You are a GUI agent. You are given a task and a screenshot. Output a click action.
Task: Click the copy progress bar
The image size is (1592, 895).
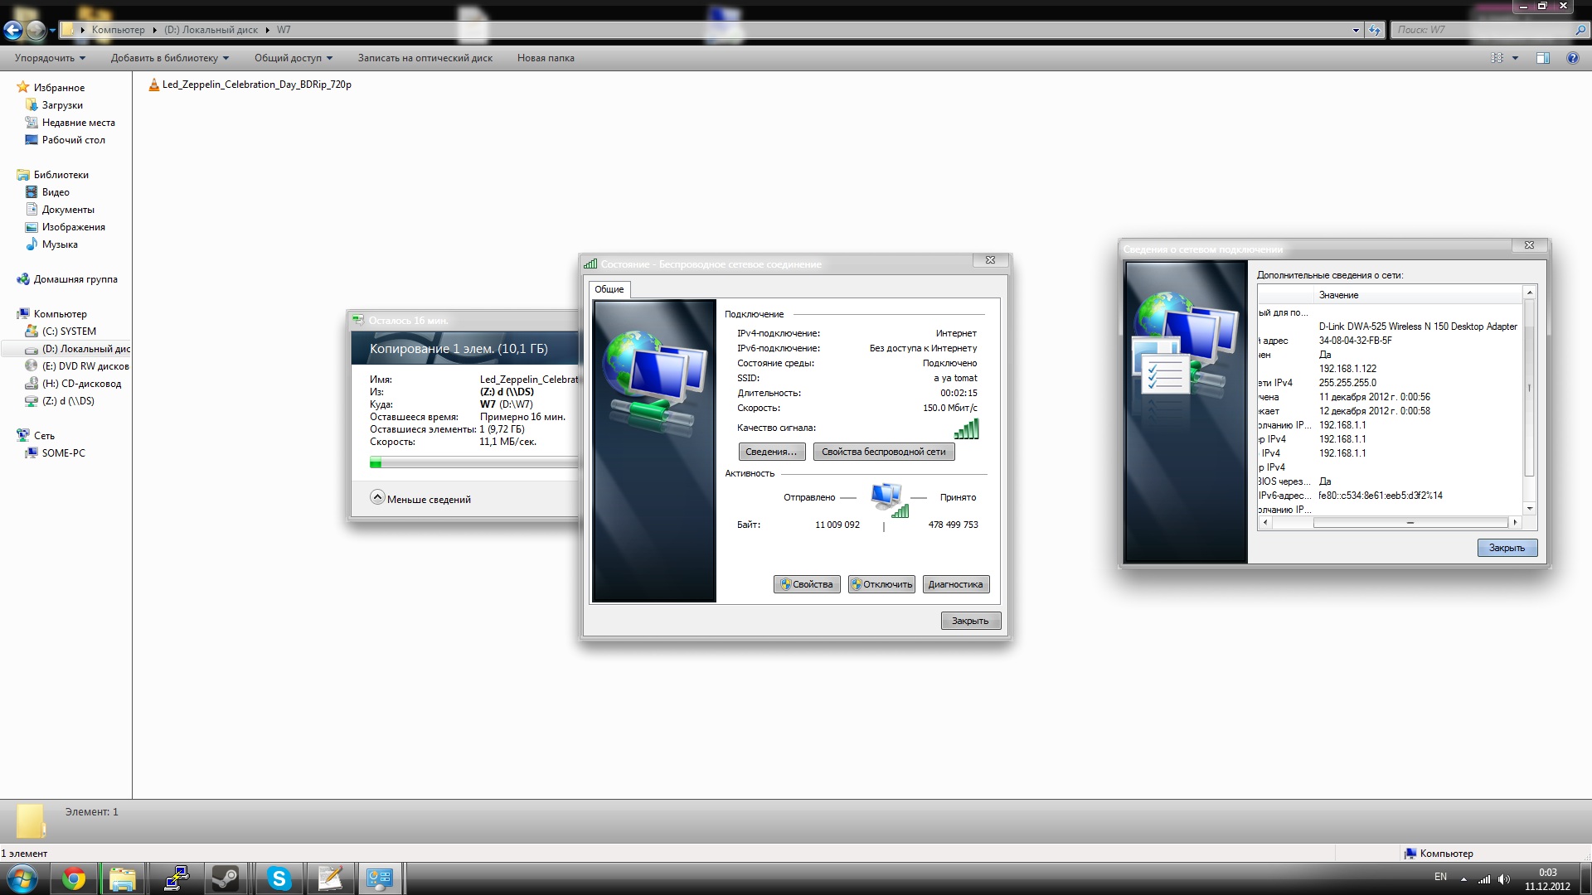point(473,463)
